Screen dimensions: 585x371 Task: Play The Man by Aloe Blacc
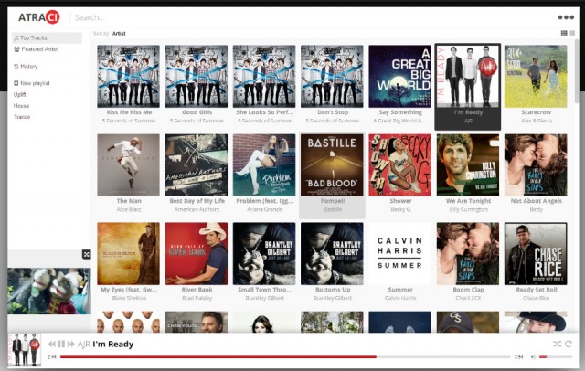[128, 165]
